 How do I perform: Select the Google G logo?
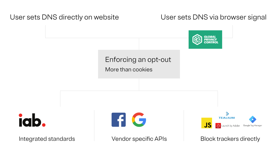click(x=139, y=120)
